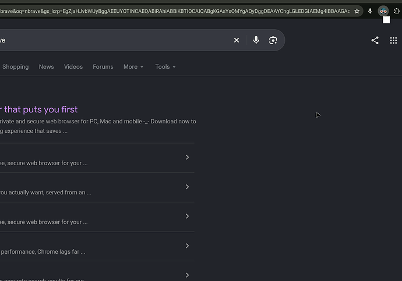Bookmark this page with the star icon

[357, 11]
